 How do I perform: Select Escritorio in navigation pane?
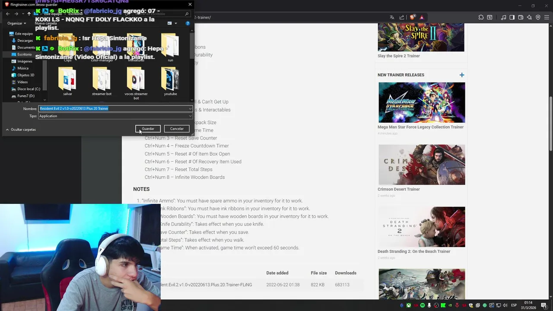coord(22,54)
